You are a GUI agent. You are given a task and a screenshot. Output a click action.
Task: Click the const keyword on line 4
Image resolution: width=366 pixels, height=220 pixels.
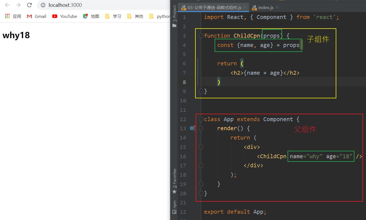[225, 45]
